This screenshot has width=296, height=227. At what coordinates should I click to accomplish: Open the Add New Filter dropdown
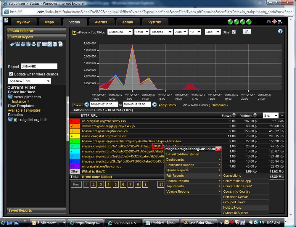(x=29, y=81)
